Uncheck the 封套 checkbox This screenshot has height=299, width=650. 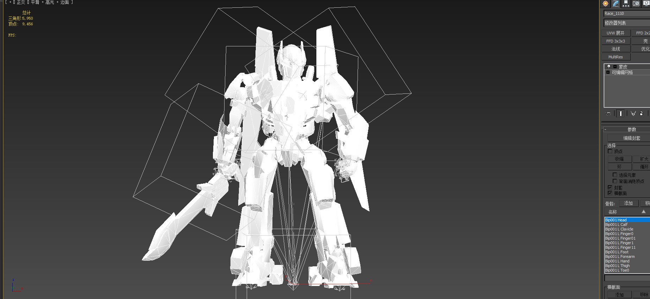click(610, 188)
